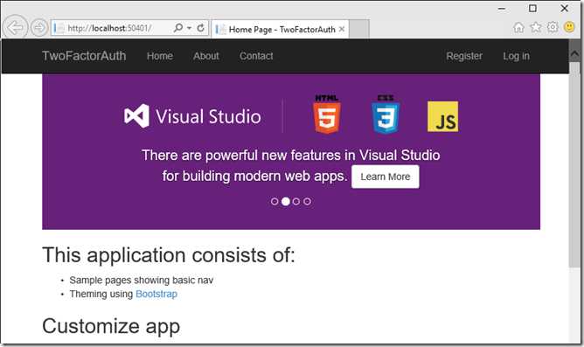The width and height of the screenshot is (584, 347).
Task: Open the Home nav item
Action: pos(160,56)
